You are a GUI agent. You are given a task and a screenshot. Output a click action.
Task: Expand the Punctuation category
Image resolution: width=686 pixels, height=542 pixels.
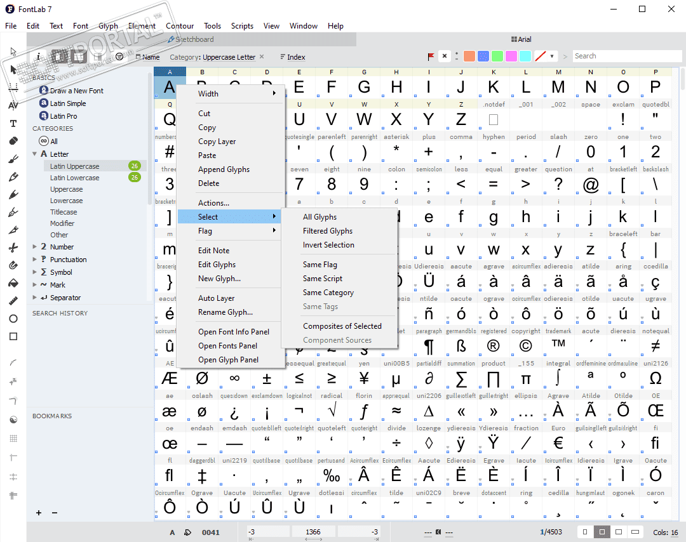click(x=34, y=259)
